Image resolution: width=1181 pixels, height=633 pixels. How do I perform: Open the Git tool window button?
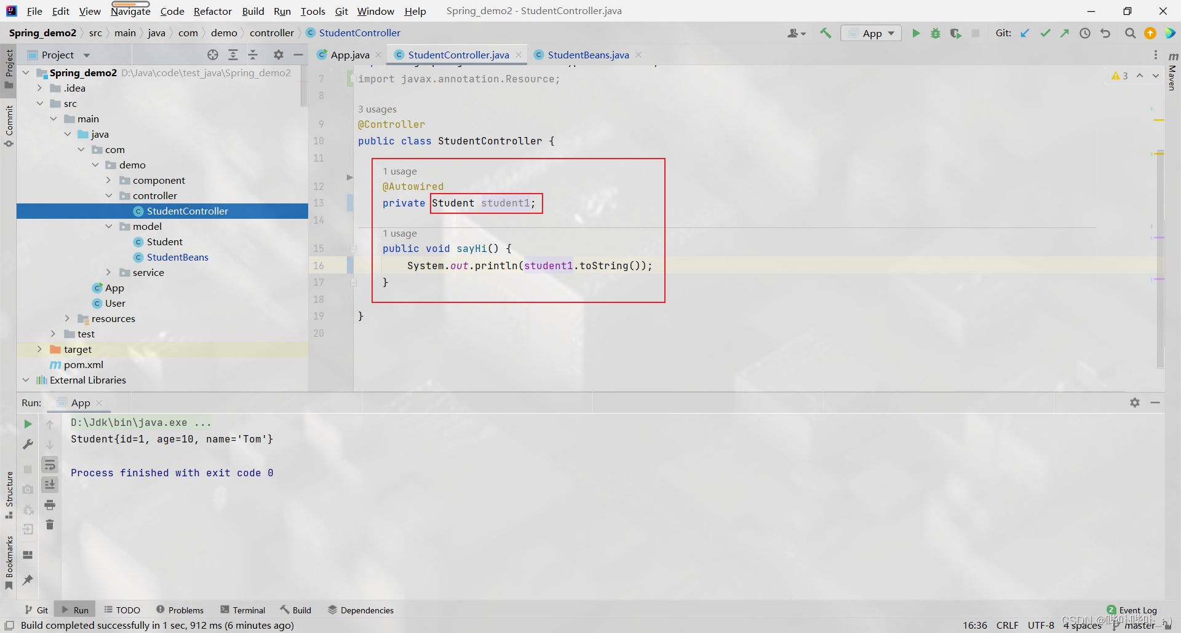tap(36, 610)
